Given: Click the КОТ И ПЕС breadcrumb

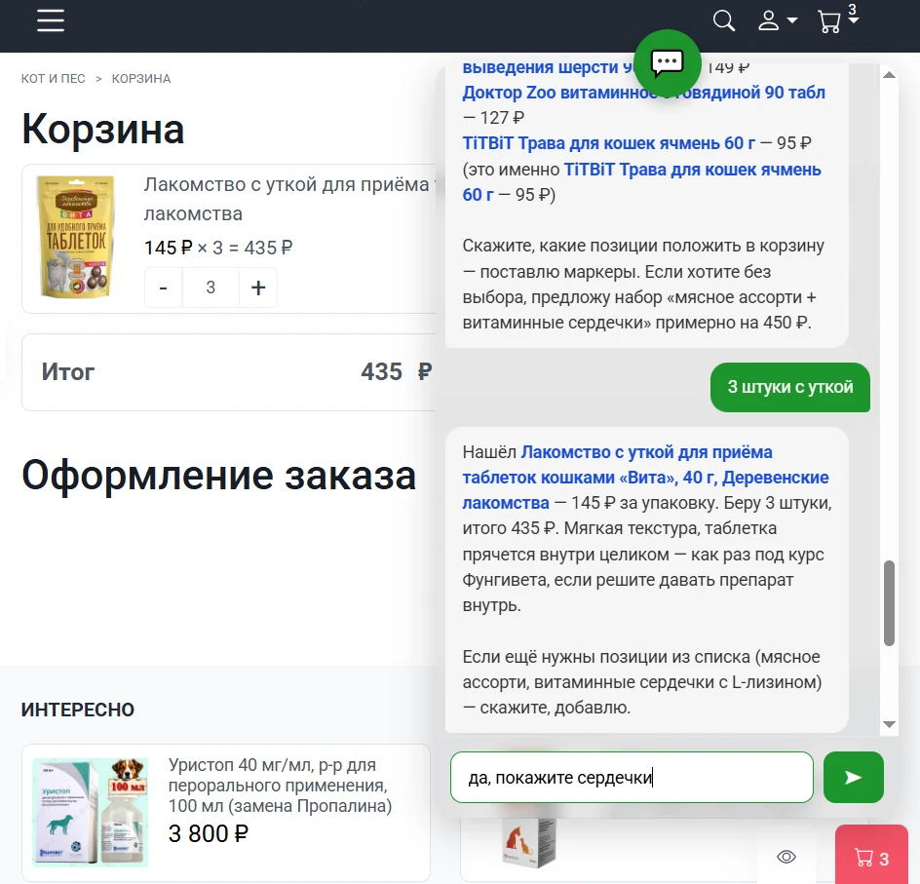Looking at the screenshot, I should (53, 79).
